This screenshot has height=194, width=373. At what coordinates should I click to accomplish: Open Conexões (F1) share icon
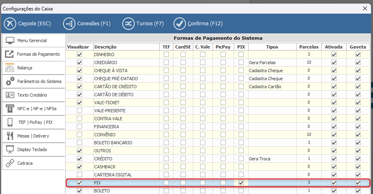69,24
